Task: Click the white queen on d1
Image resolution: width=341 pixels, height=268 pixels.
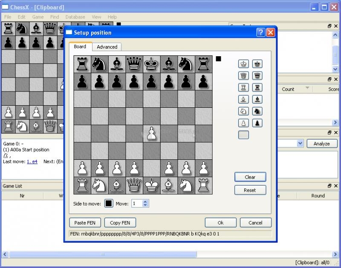Action: (134, 185)
